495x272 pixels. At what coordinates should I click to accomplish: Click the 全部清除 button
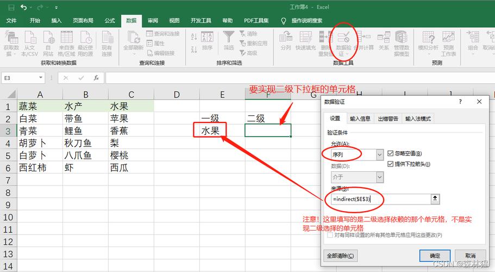[x=340, y=256]
